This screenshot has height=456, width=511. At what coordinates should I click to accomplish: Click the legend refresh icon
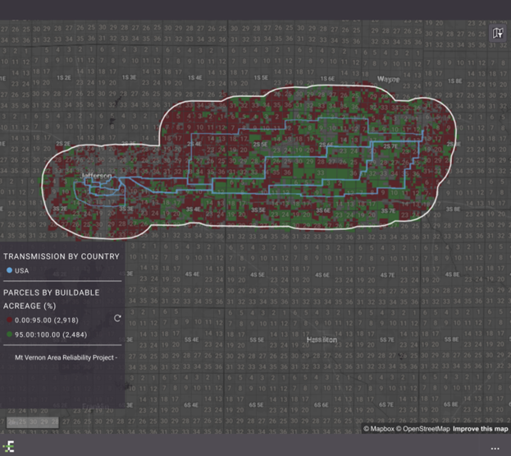[117, 318]
